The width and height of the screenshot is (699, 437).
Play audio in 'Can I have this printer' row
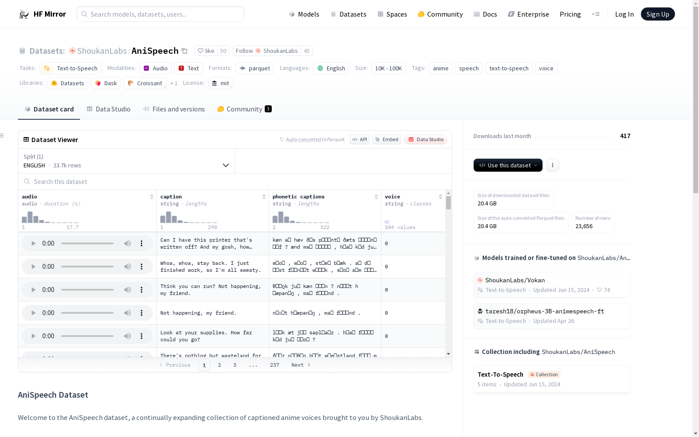33,243
